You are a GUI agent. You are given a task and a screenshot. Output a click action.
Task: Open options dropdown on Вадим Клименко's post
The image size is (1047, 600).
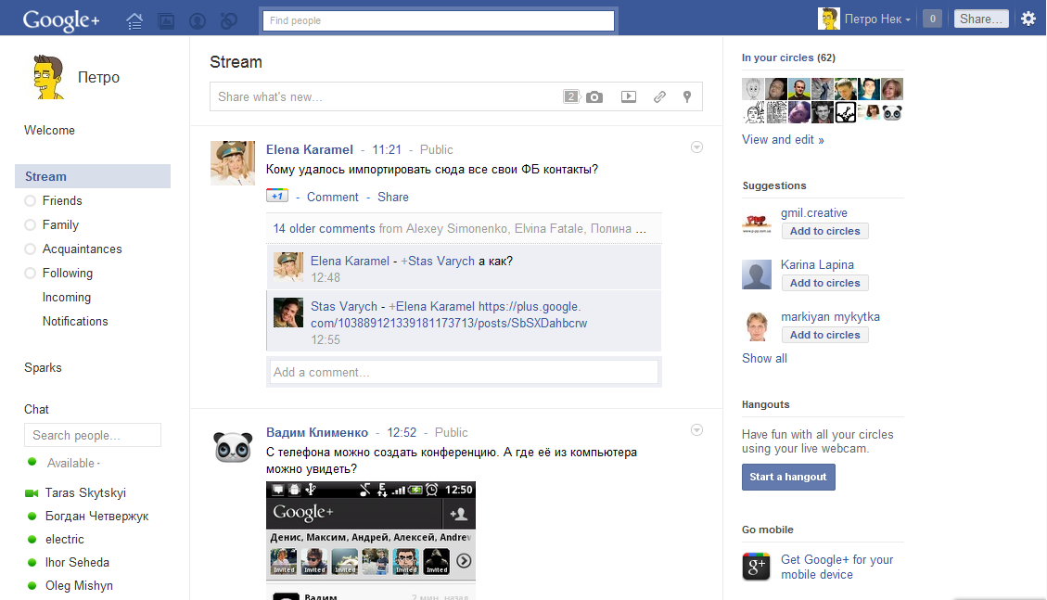click(696, 429)
